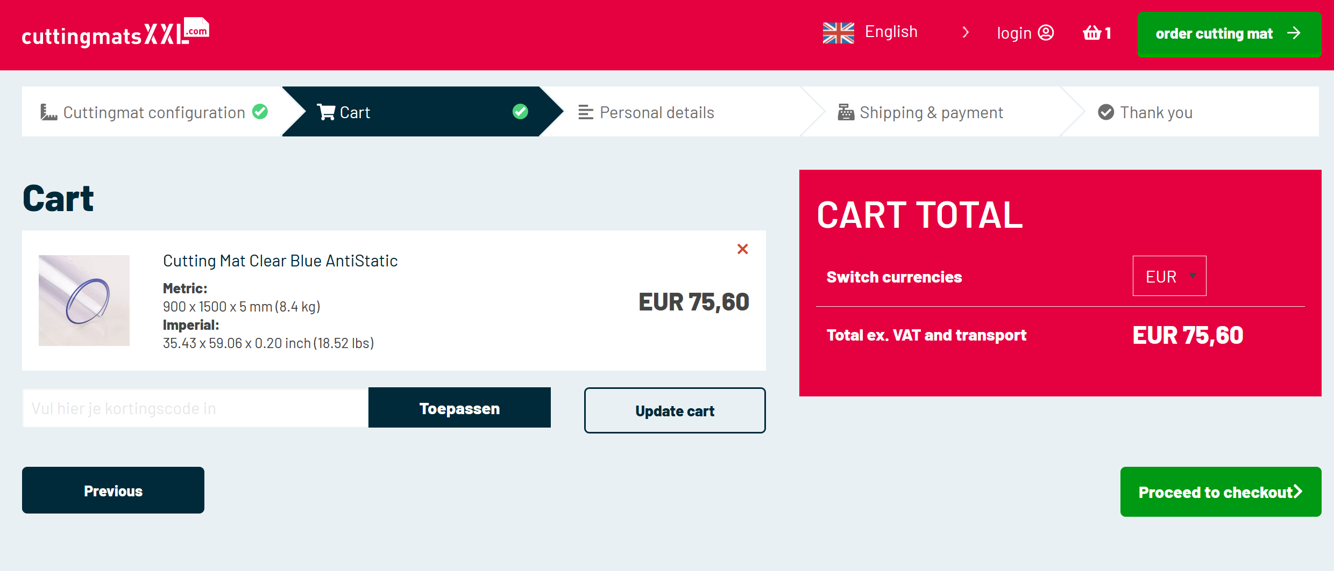Click the ruler icon for Cuttingmat configuration
This screenshot has width=1334, height=571.
click(49, 112)
